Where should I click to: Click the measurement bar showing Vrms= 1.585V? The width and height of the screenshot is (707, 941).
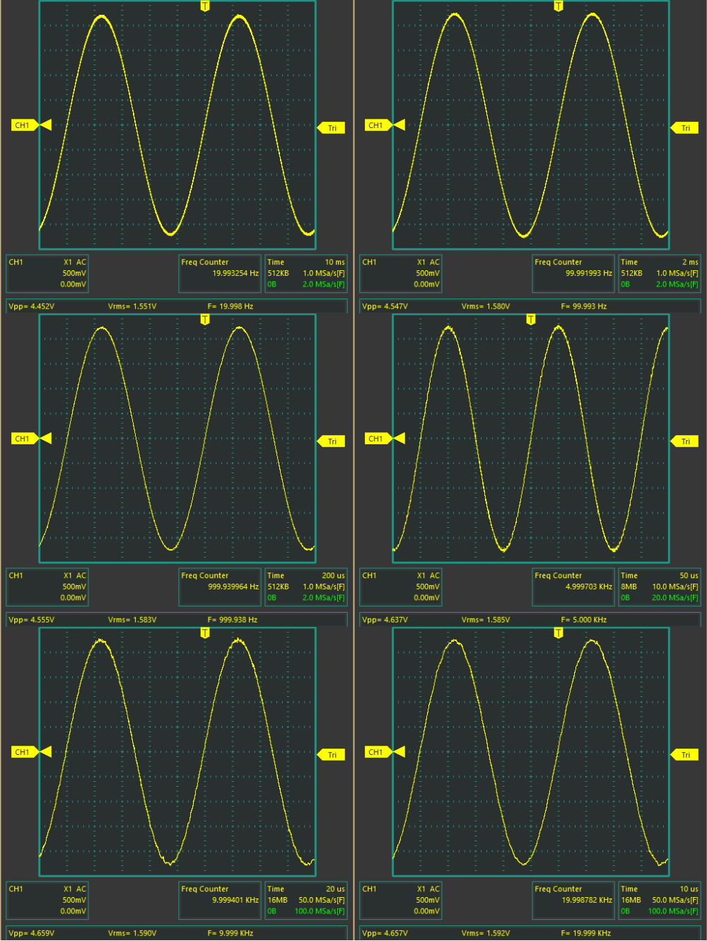pyautogui.click(x=530, y=620)
